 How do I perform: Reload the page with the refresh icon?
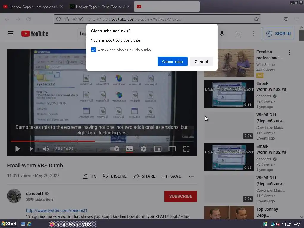[28, 19]
